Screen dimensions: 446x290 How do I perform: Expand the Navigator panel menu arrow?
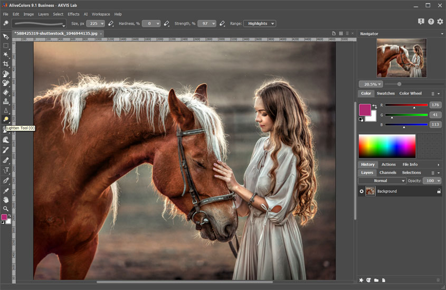click(x=442, y=34)
